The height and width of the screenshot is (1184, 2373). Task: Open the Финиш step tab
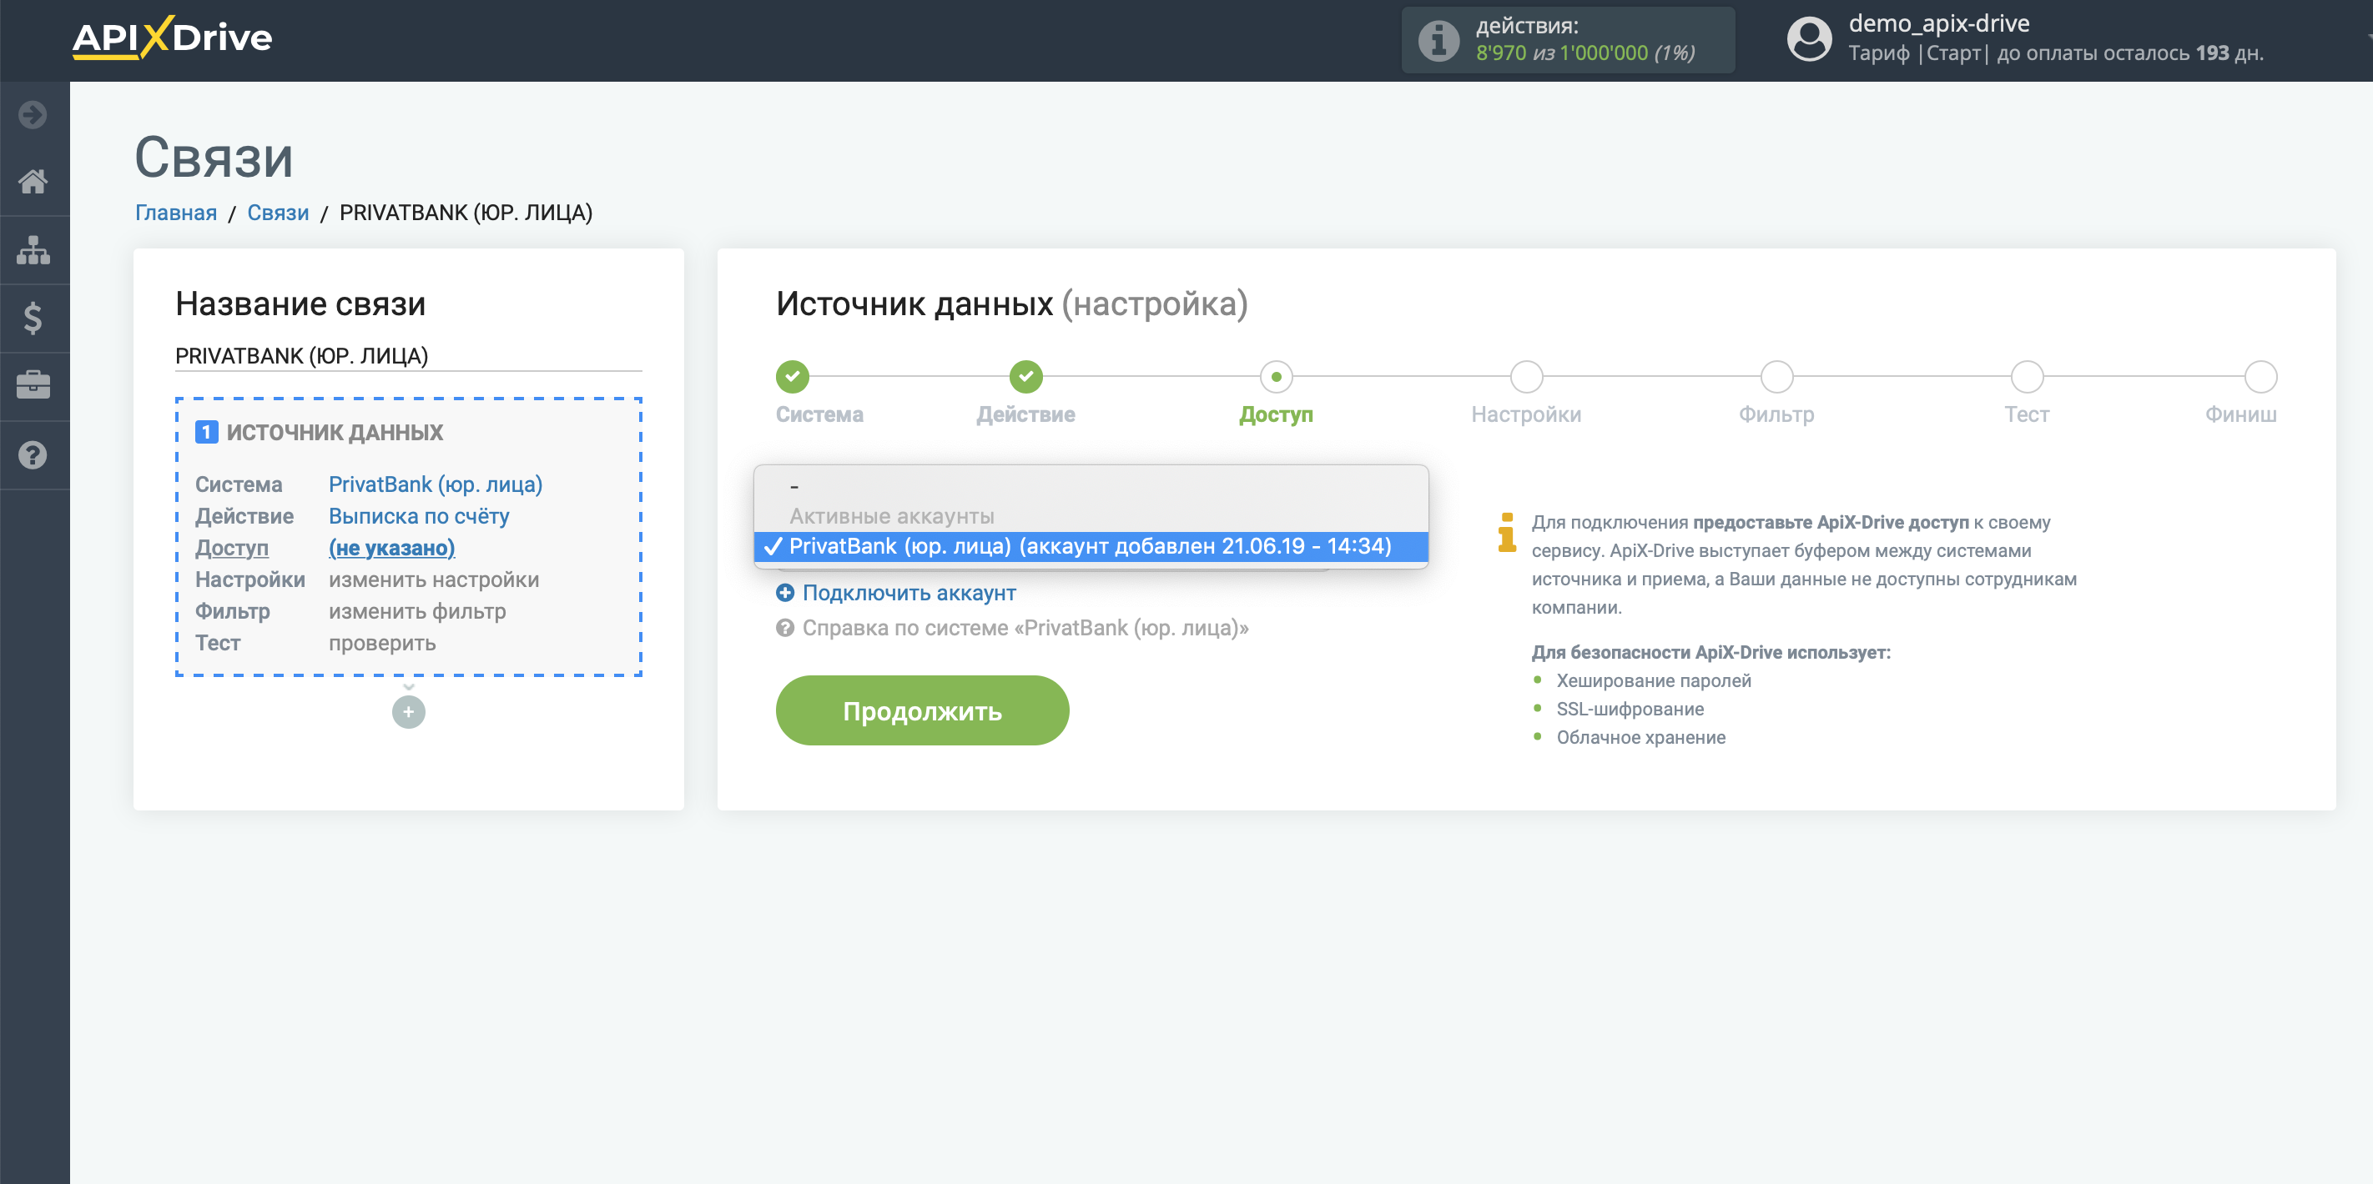tap(2240, 414)
